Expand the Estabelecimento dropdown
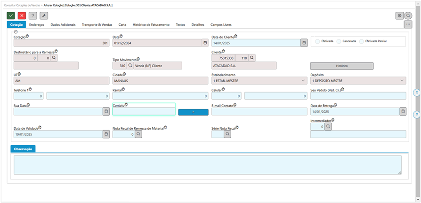This screenshot has height=203, width=421. [302, 81]
